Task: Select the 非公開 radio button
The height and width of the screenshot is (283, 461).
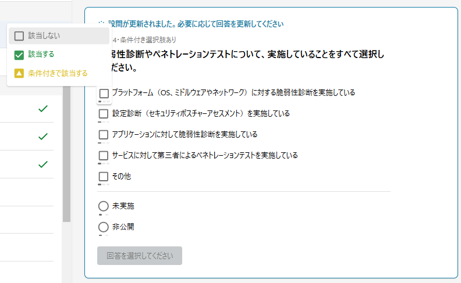Action: [x=104, y=227]
